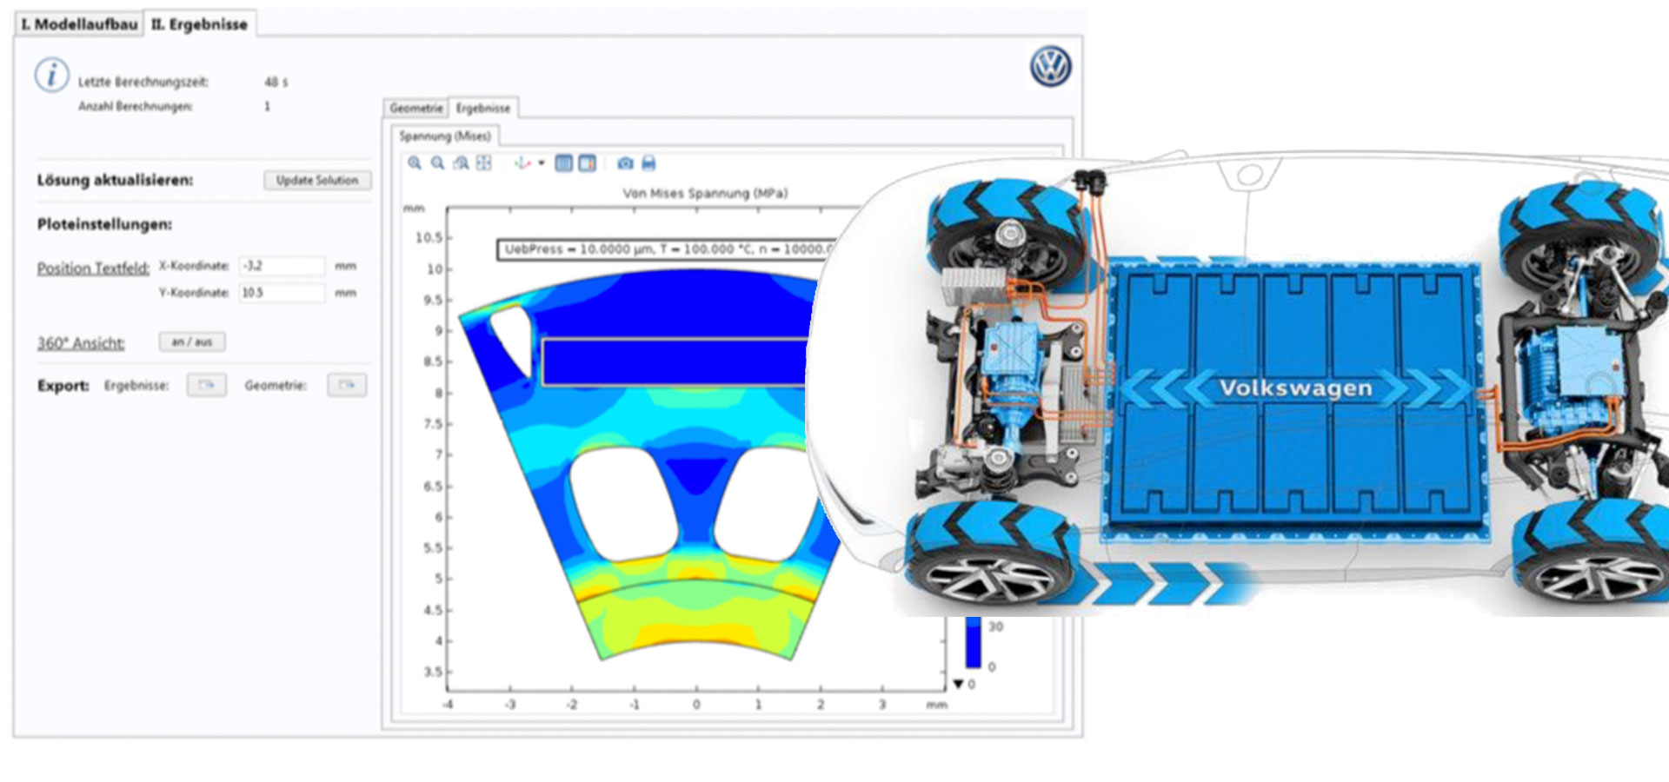Viewport: 1669px width, 782px height.
Task: Click the Letzte Berechnungszeit label
Action: [x=143, y=83]
